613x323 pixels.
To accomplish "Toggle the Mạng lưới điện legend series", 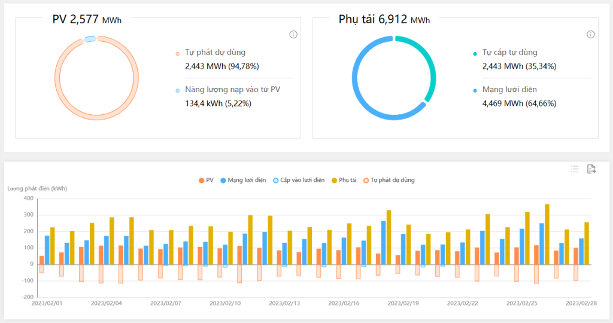I will pyautogui.click(x=243, y=180).
